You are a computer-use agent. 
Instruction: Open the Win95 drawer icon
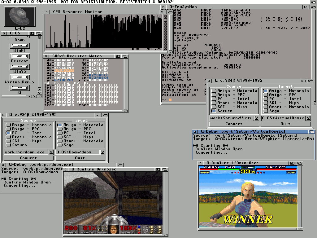[19, 67]
